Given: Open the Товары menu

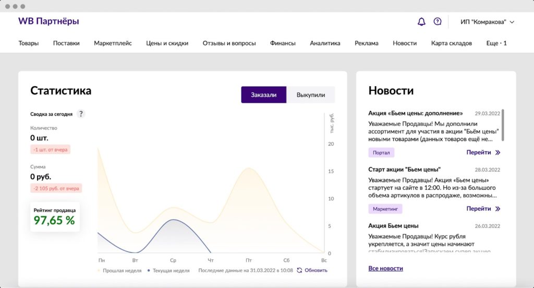Looking at the screenshot, I should click(x=28, y=43).
